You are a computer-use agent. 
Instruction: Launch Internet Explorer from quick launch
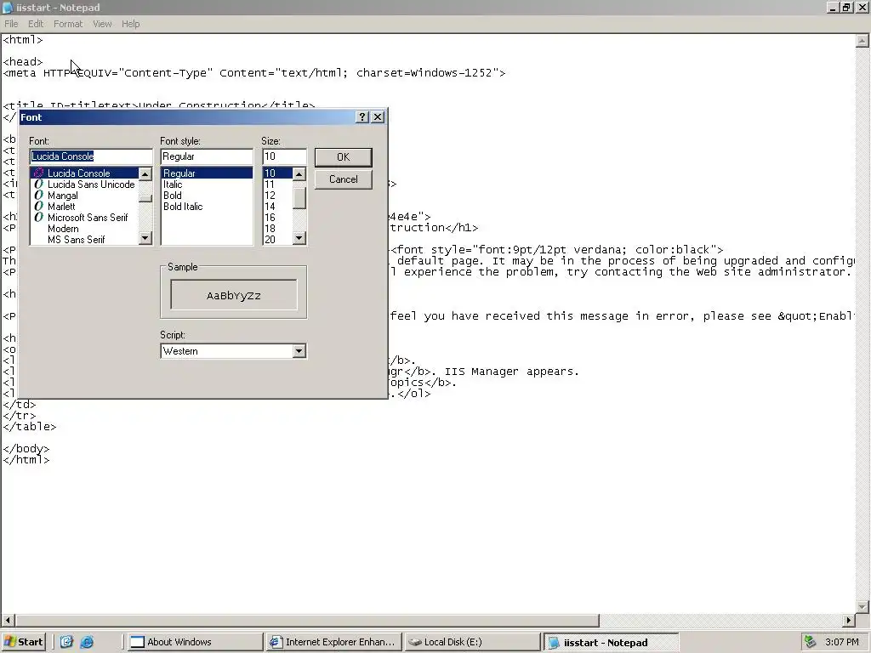88,642
